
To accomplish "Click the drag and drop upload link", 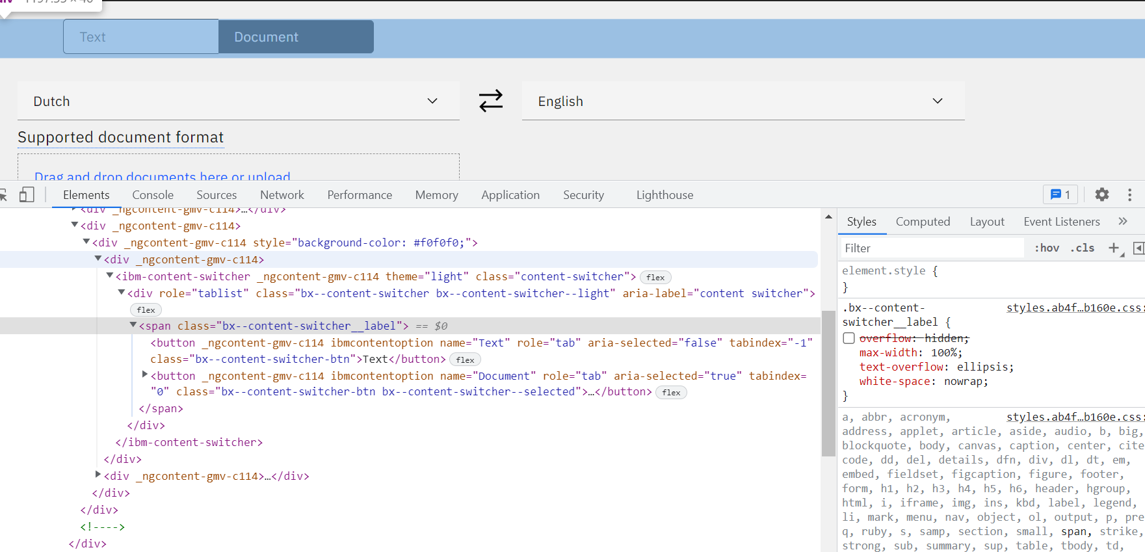I will 163,176.
